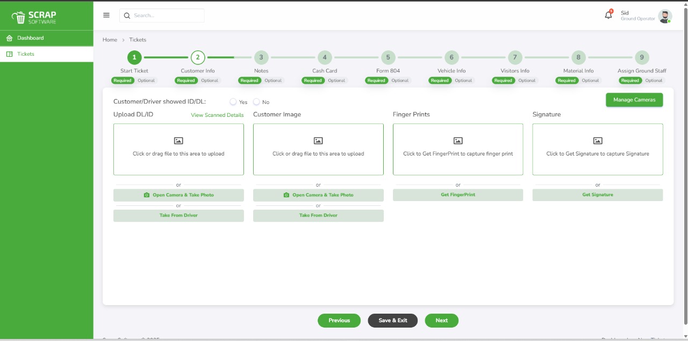Click the image icon in Signature box

[x=598, y=141]
